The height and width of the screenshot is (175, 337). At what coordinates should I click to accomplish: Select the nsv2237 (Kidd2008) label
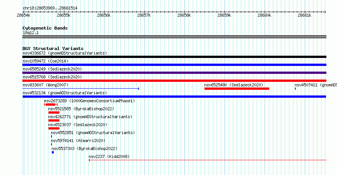(109, 156)
